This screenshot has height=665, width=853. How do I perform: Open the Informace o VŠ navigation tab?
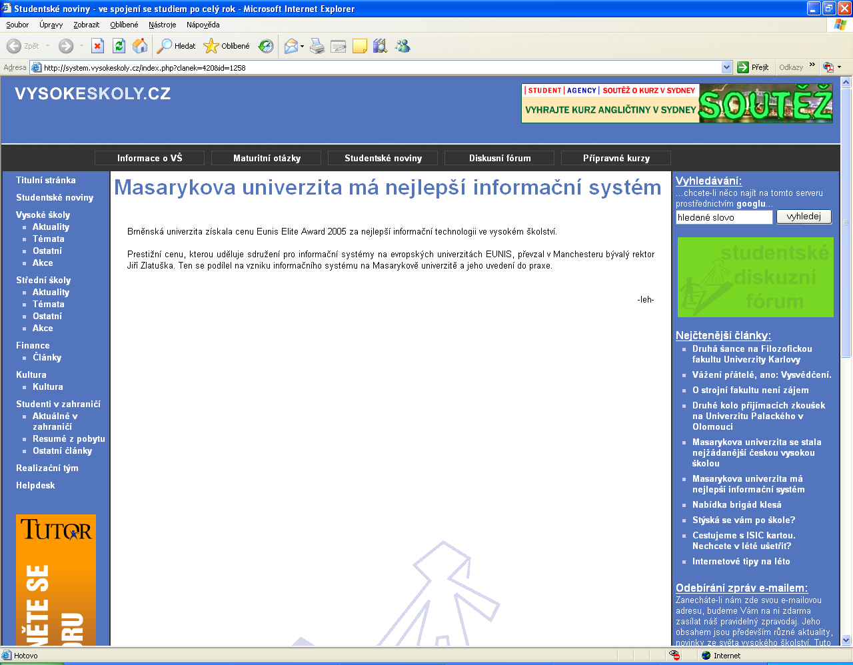(149, 158)
